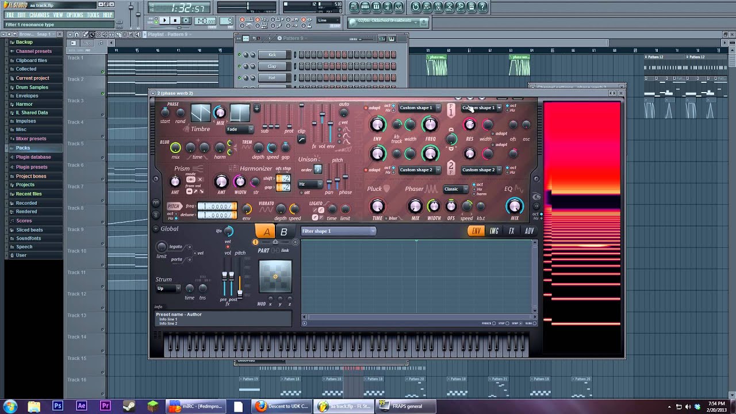736x414 pixels.
Task: Open the Timbre Fade dropdown
Action: click(x=239, y=129)
